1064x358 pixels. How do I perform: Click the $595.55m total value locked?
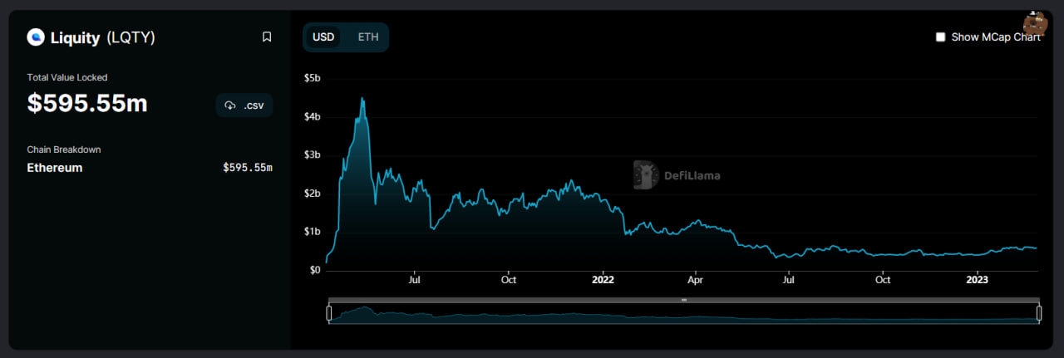[x=87, y=103]
